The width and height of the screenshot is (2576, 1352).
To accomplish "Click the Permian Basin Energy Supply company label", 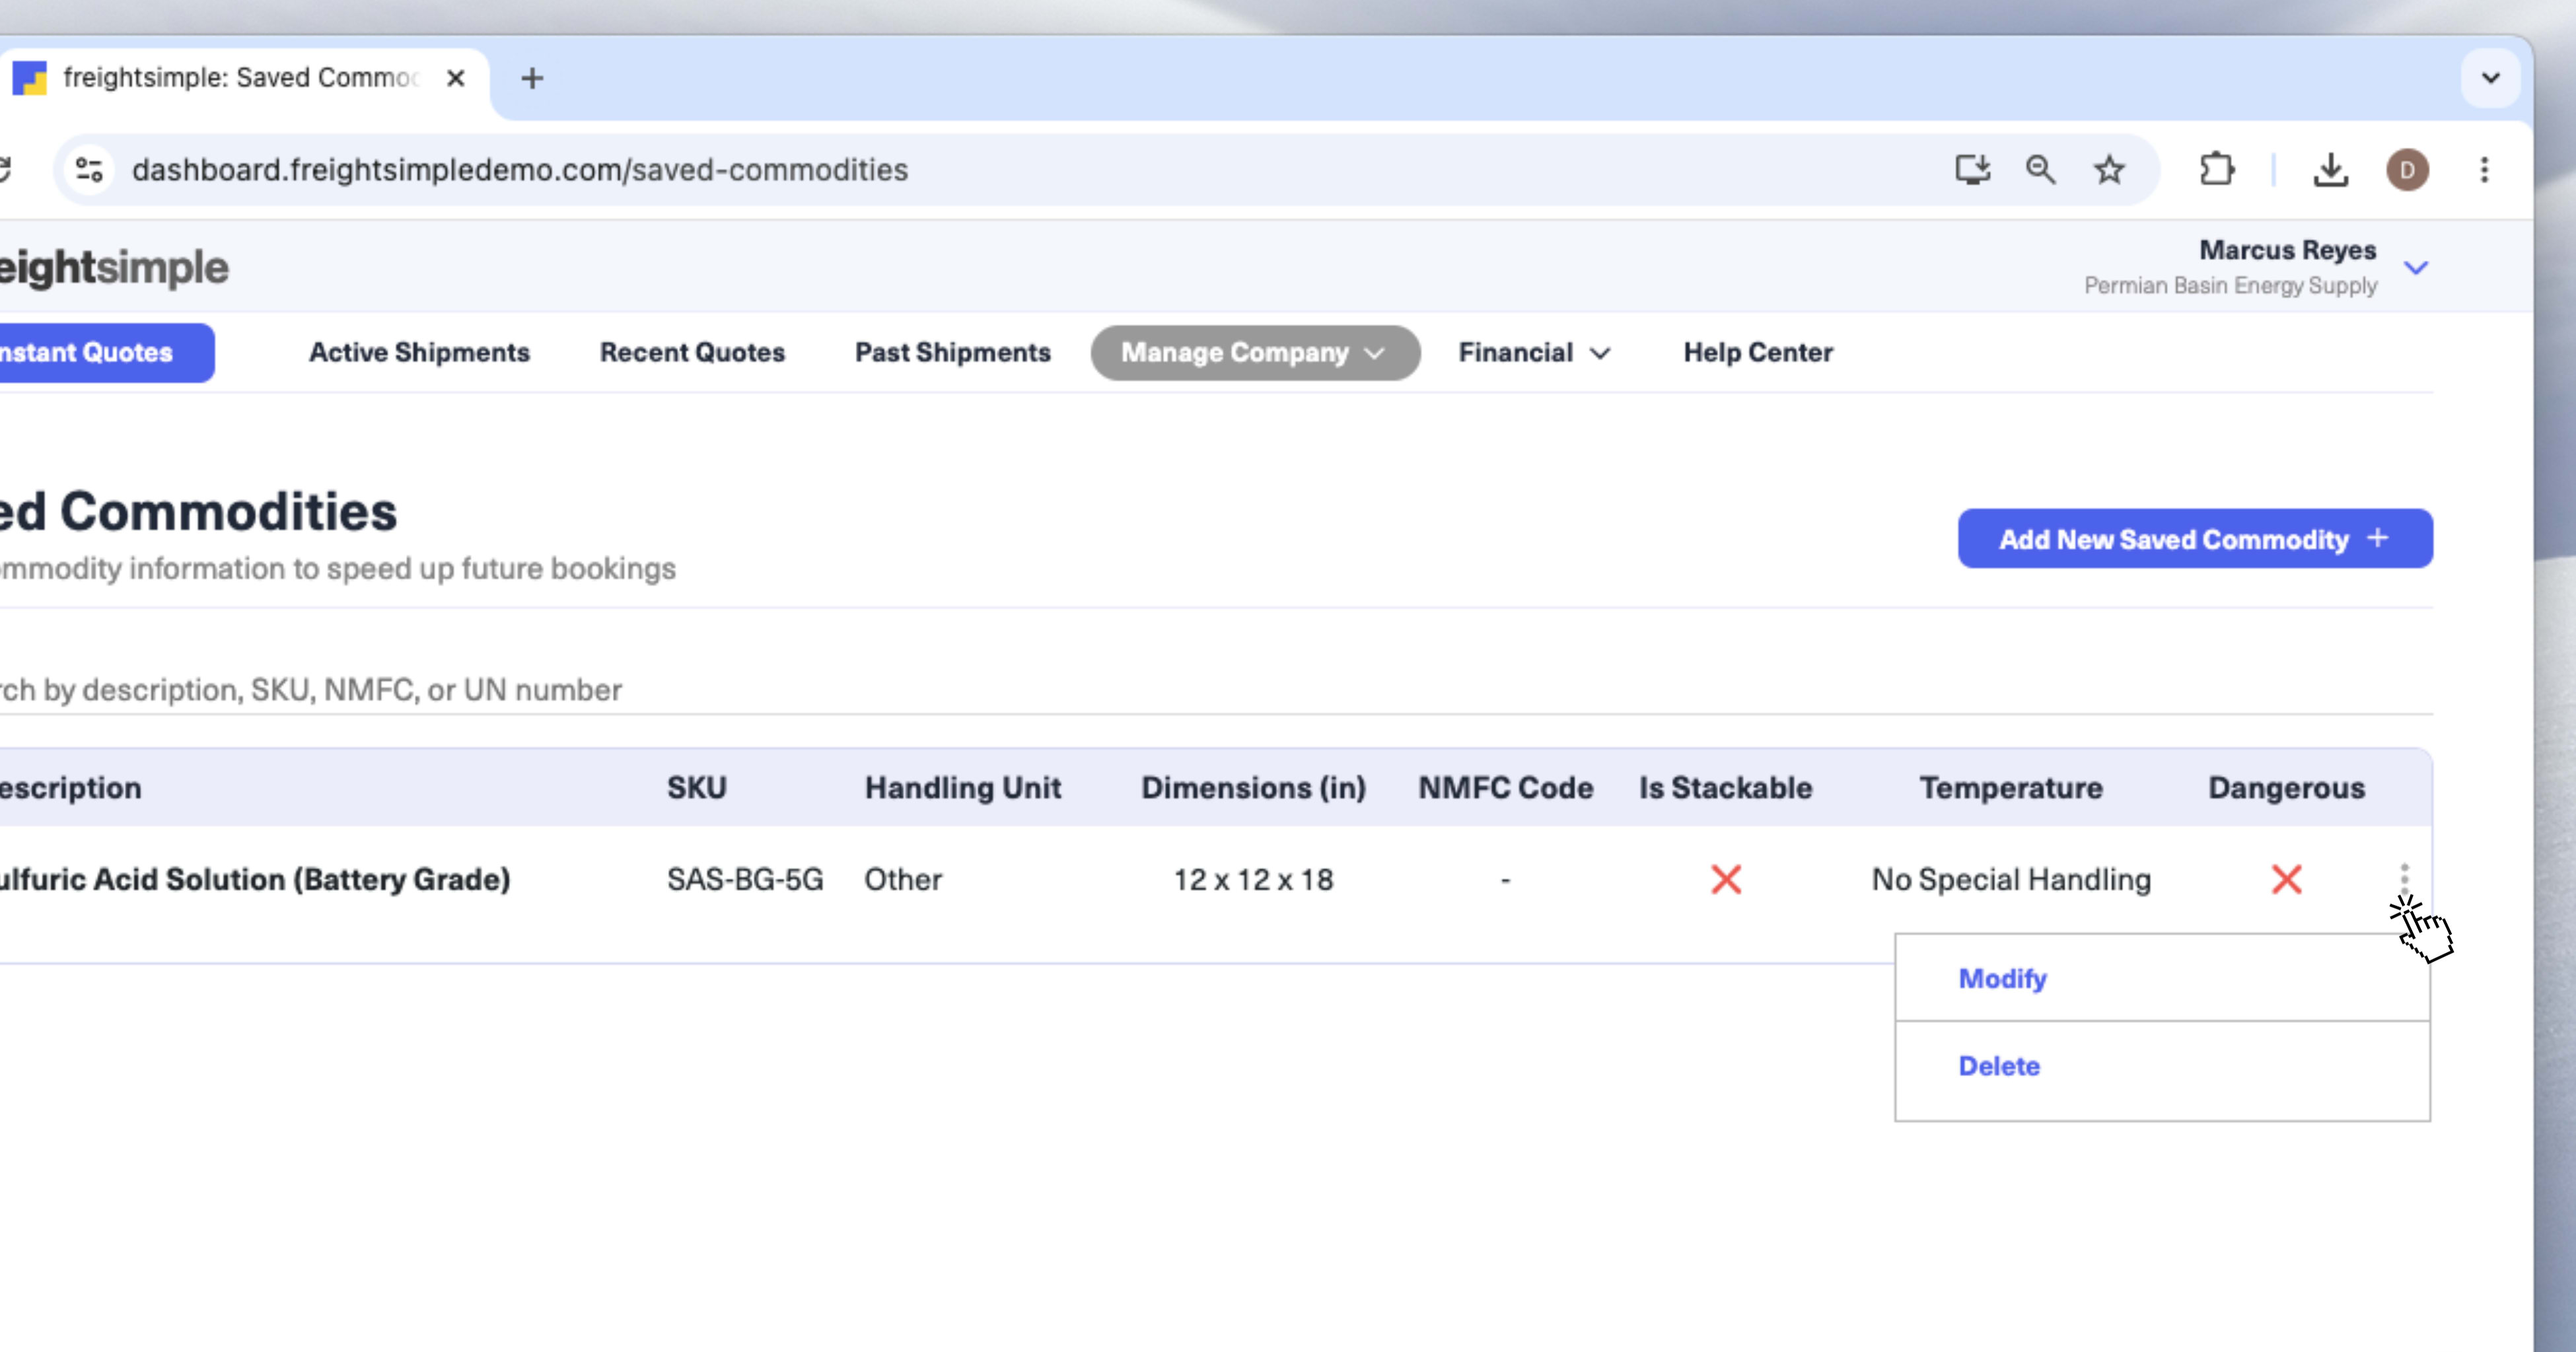I will coord(2230,286).
